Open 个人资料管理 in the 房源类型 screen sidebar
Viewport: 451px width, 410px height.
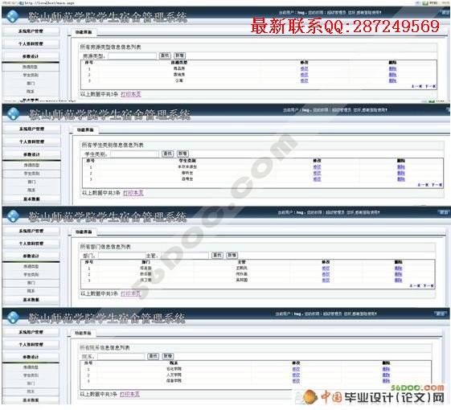click(31, 43)
